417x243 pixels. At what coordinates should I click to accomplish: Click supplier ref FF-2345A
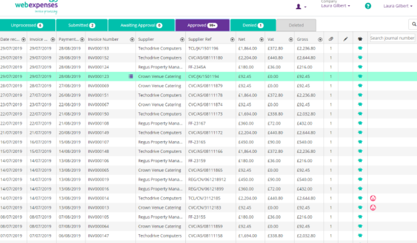(x=197, y=67)
